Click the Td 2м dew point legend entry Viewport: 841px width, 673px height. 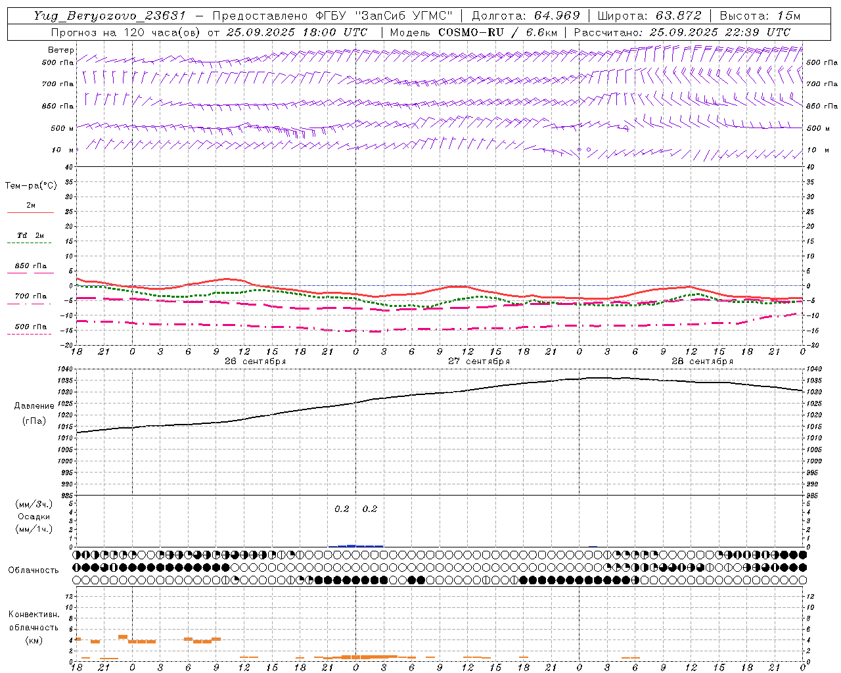coord(31,235)
